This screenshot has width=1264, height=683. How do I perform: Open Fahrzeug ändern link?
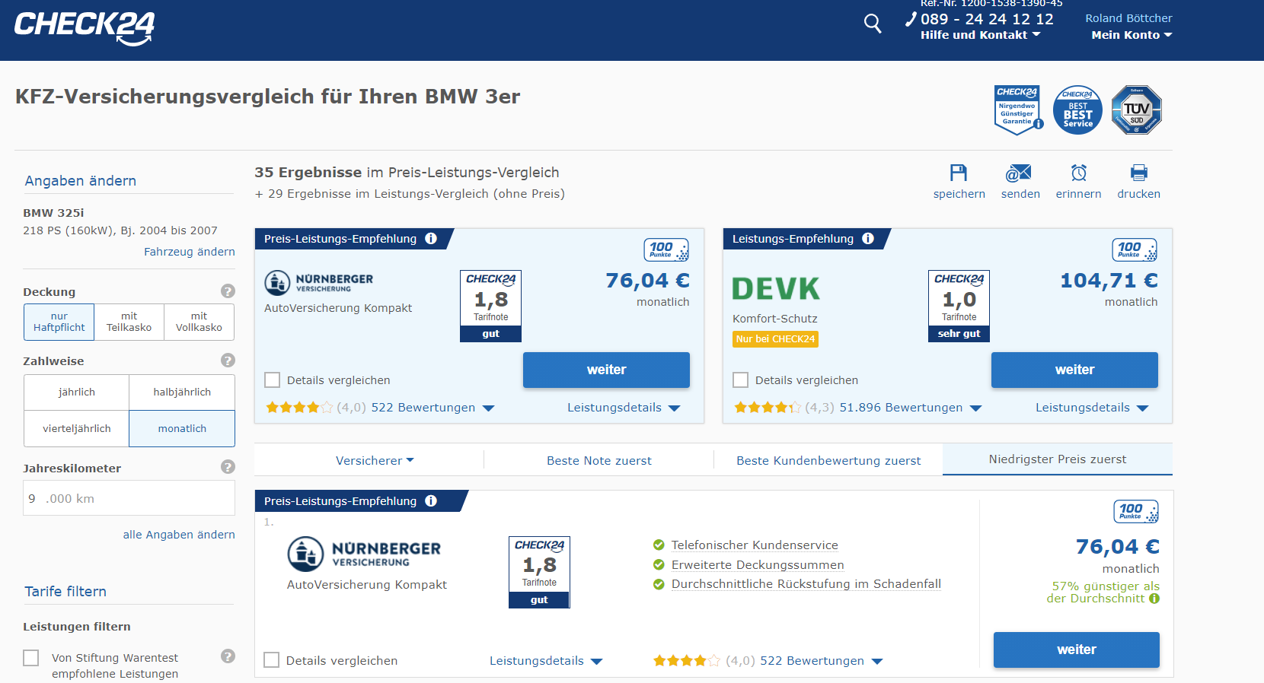click(x=190, y=252)
